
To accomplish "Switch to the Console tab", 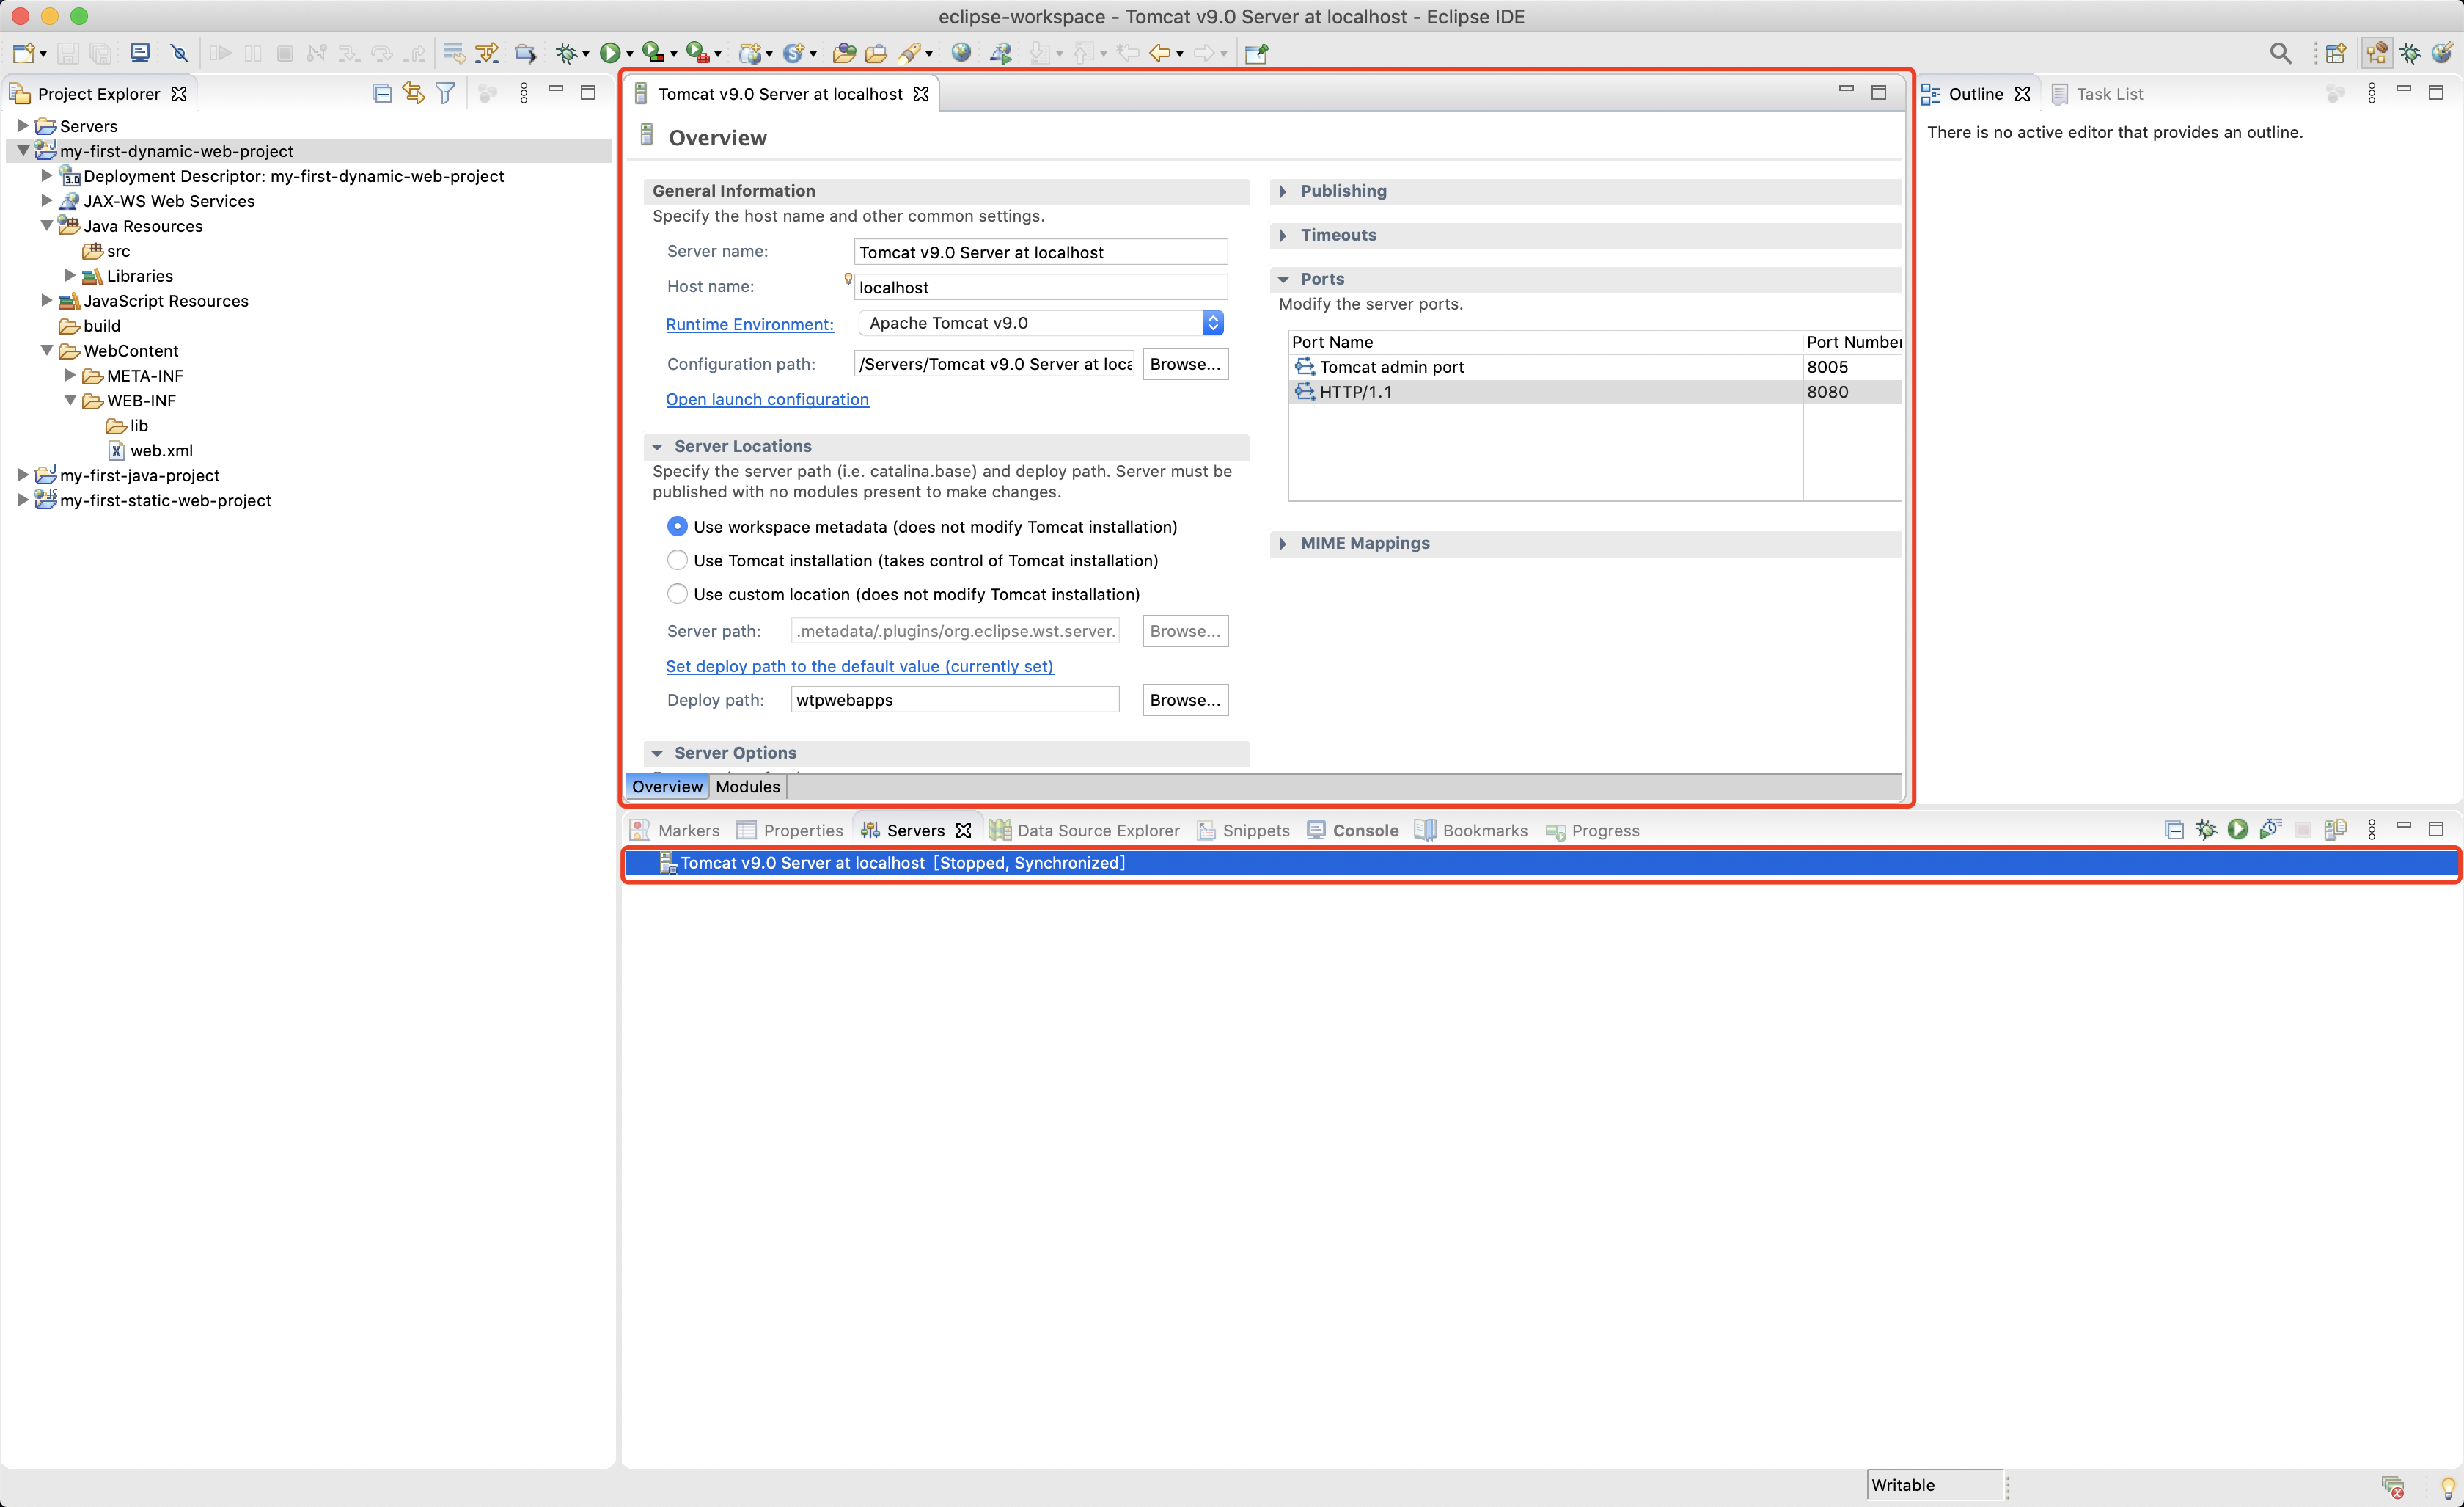I will tap(1352, 831).
